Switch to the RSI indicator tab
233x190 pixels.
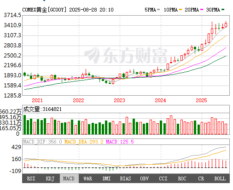click(x=31, y=178)
